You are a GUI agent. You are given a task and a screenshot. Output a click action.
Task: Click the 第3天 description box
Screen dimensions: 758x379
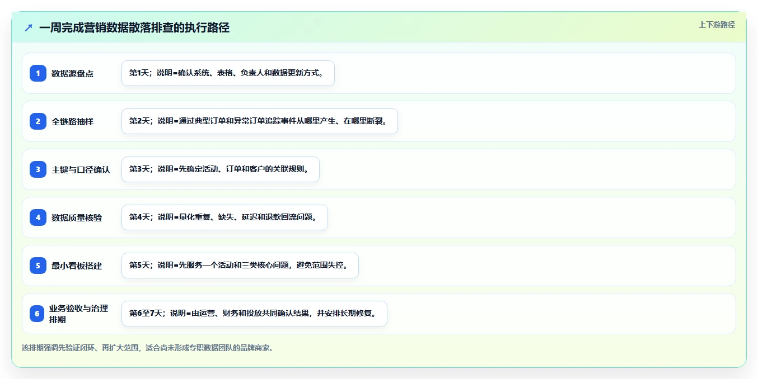tap(221, 169)
